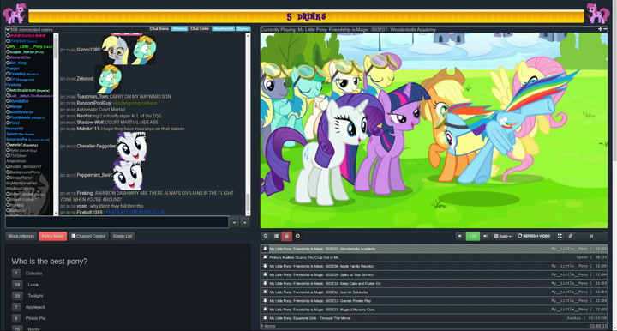
Task: Lower volume with the left speaker icon
Action: pos(459,236)
